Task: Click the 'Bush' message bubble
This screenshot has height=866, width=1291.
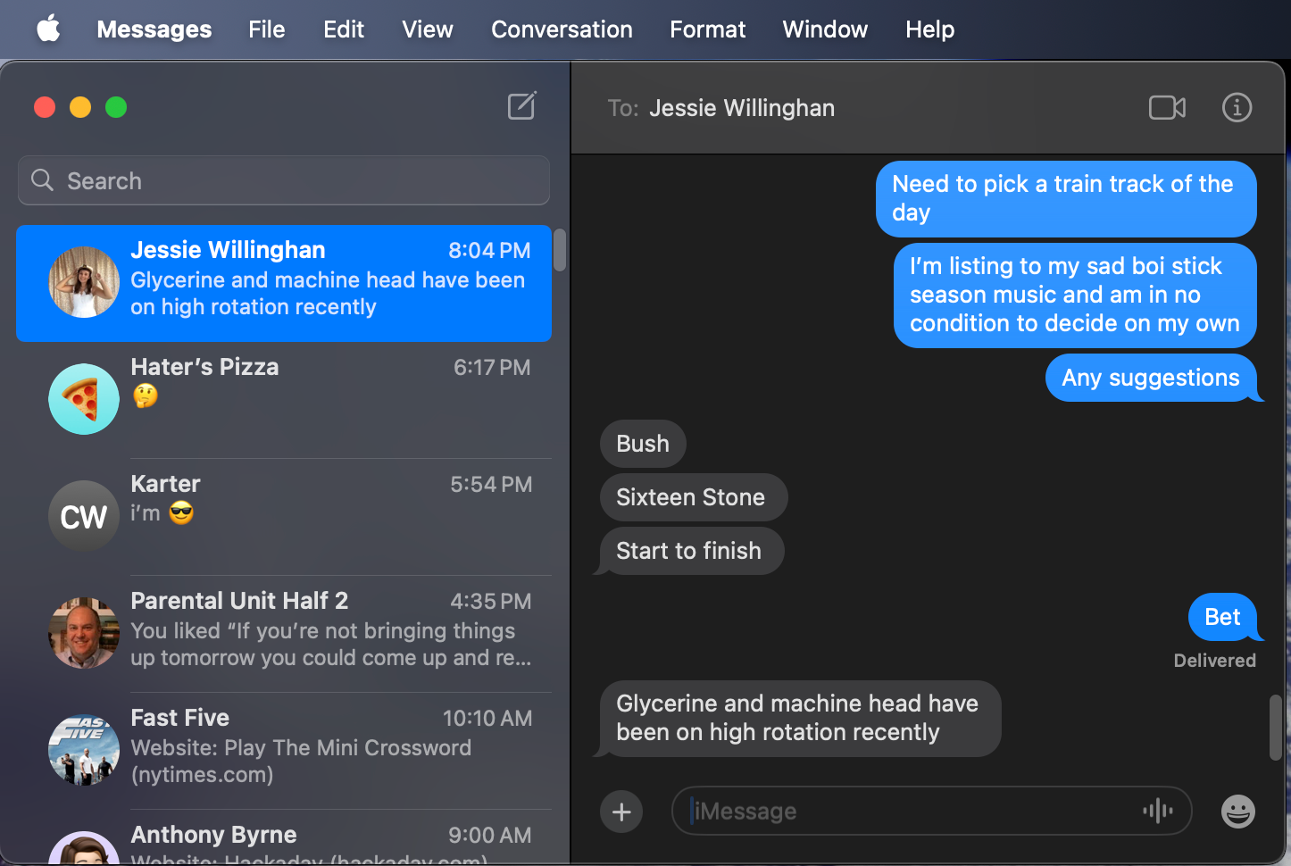Action: (x=643, y=444)
